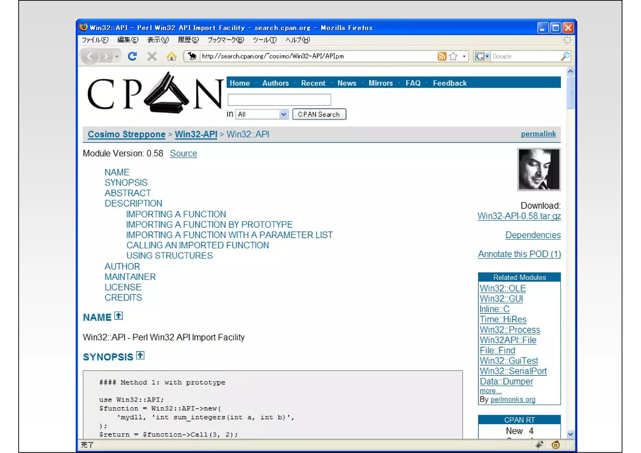Image resolution: width=641 pixels, height=453 pixels.
Task: Open the ヘルプ(H) menu
Action: pos(298,40)
